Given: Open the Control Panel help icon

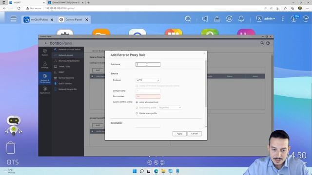Looking at the screenshot, I should [268, 43].
